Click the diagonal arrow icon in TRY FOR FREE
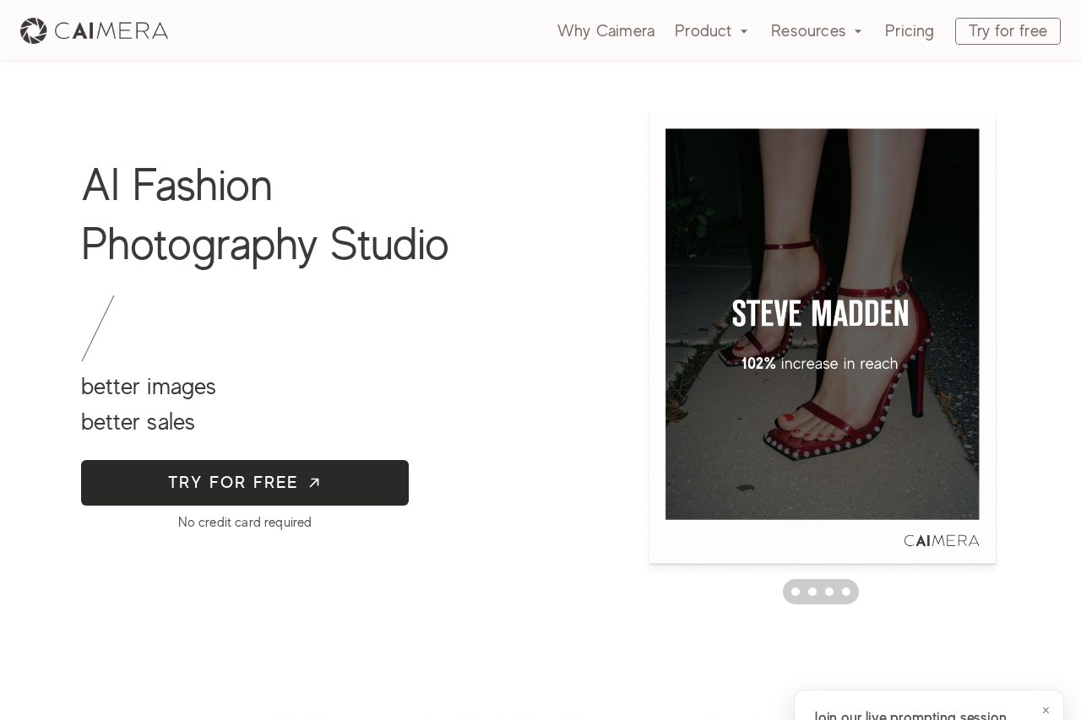Screen dimensions: 1081x720 pos(314,483)
